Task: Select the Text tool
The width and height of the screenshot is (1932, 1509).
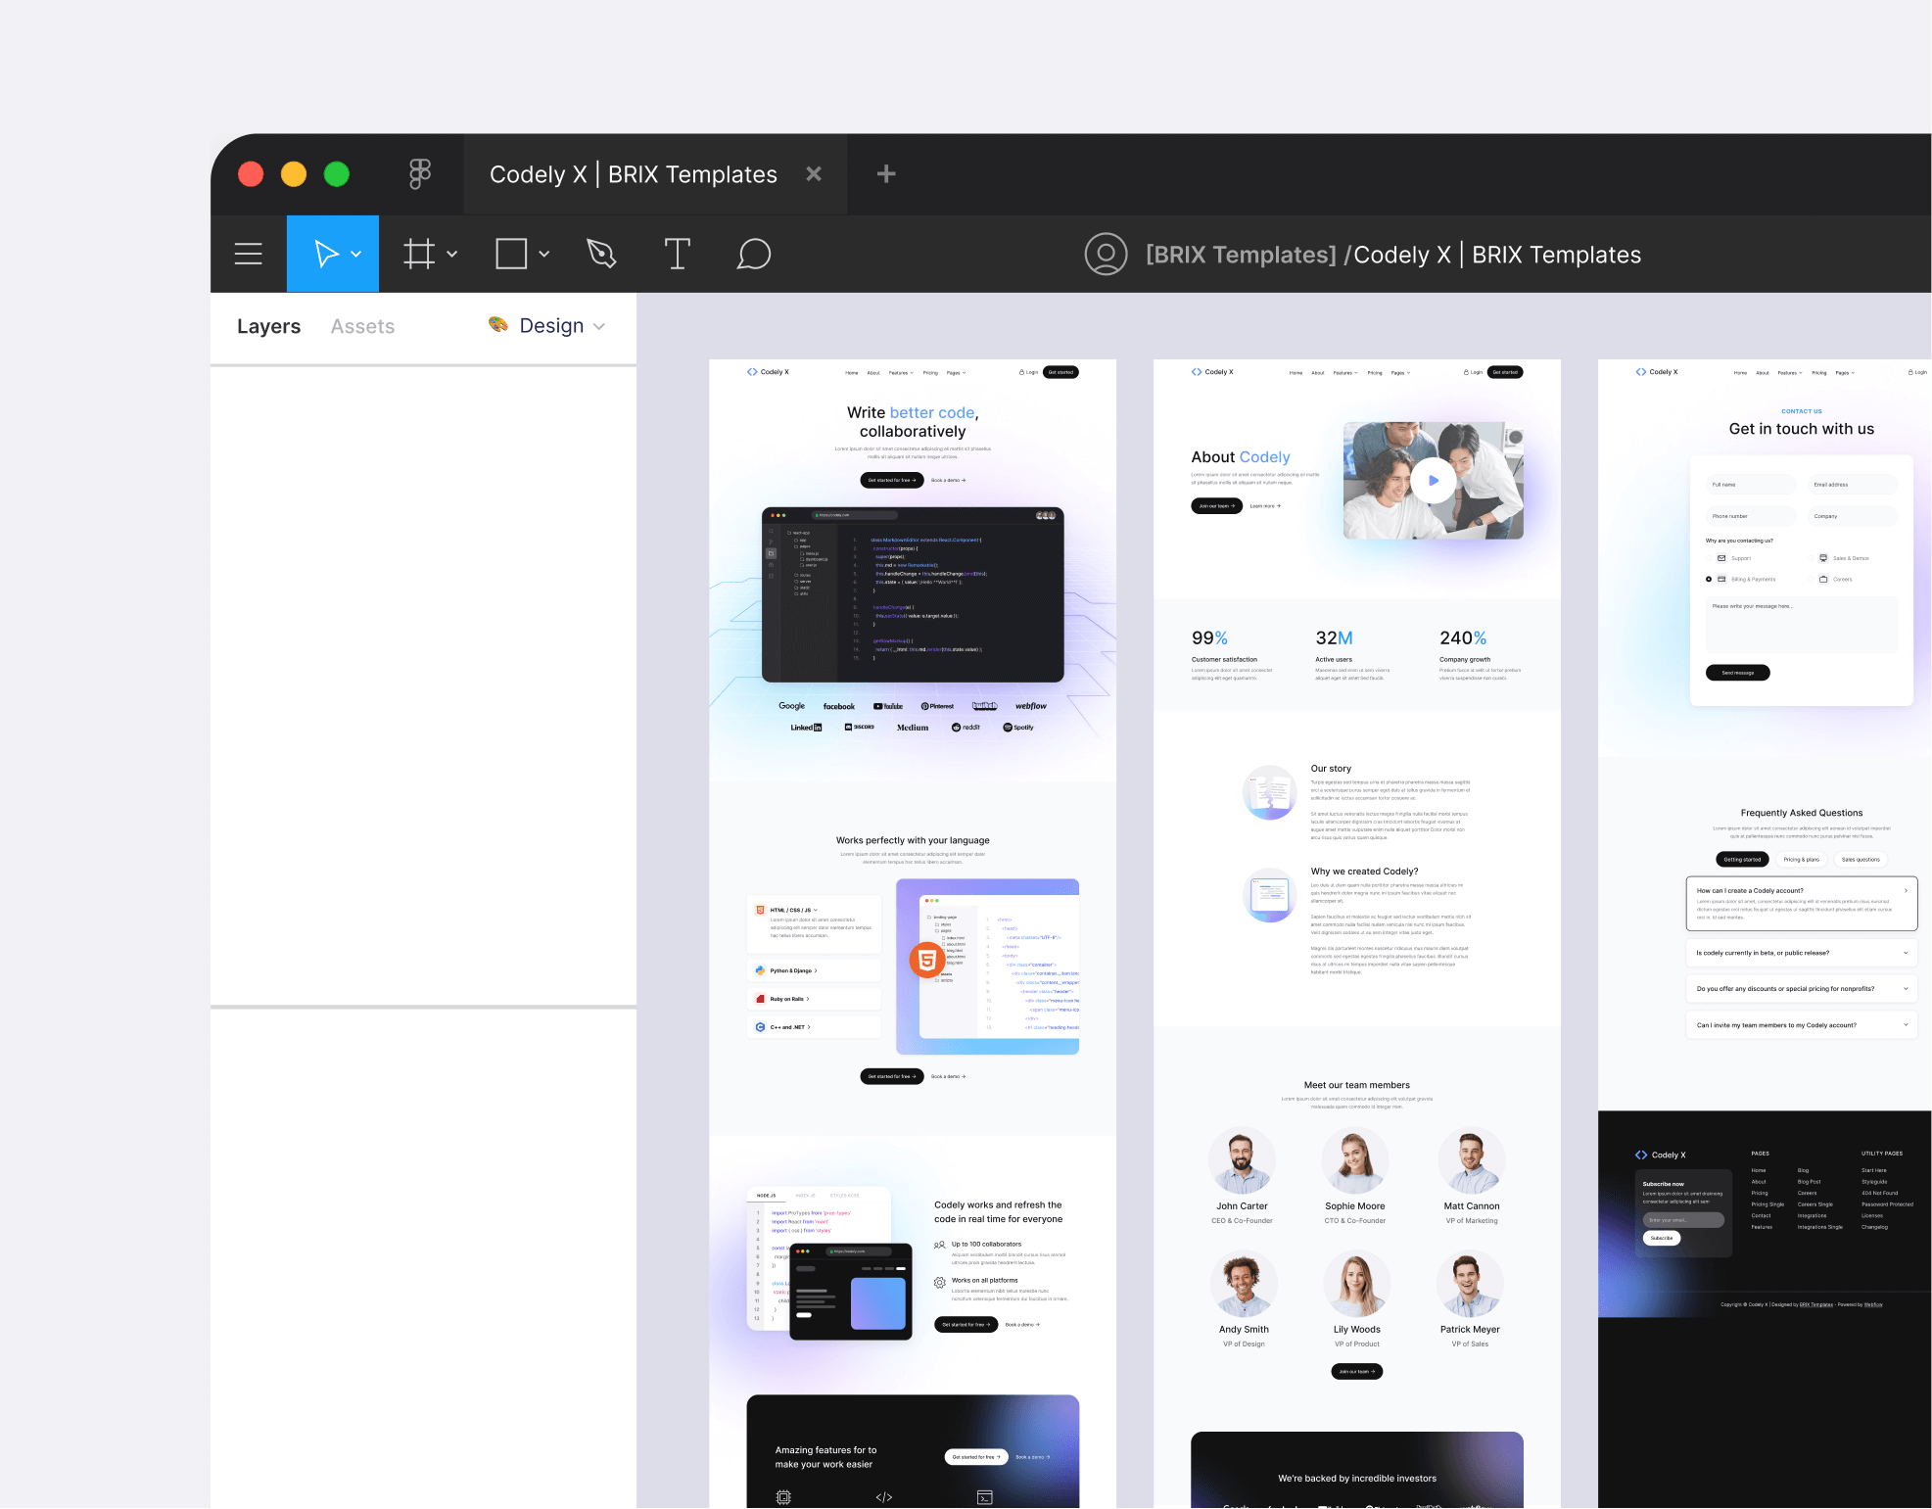Action: (x=677, y=255)
